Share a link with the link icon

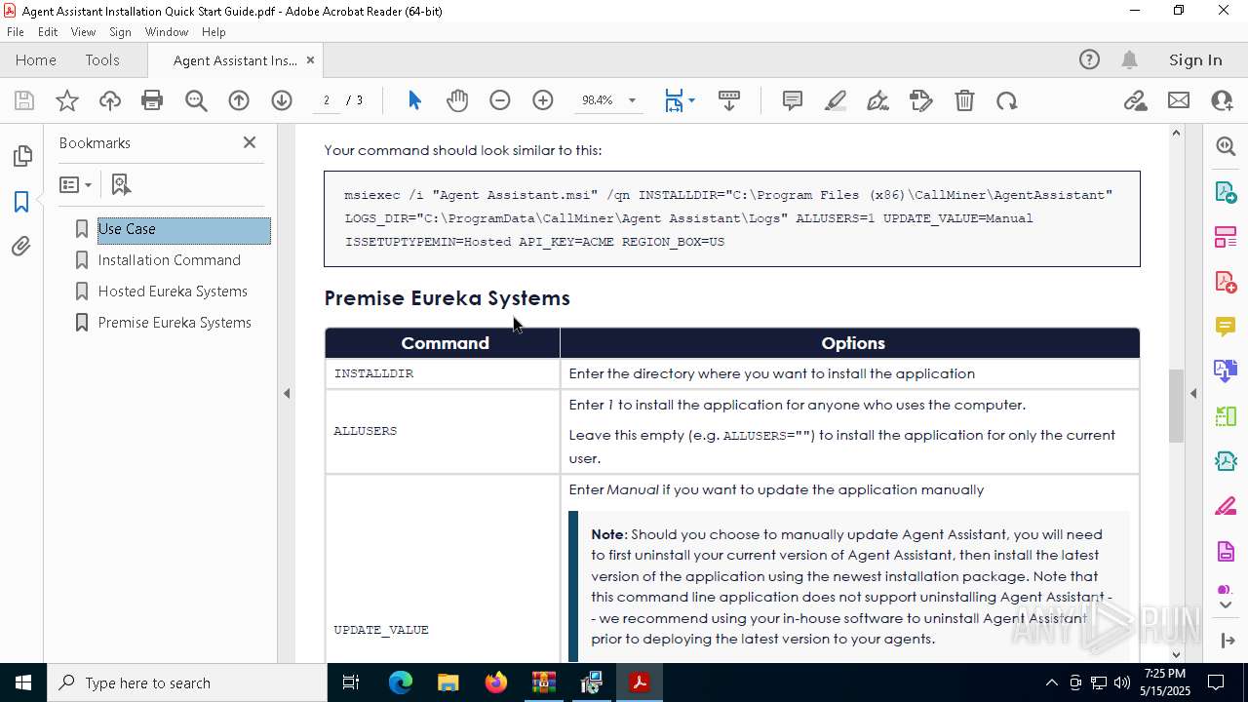coord(1135,100)
